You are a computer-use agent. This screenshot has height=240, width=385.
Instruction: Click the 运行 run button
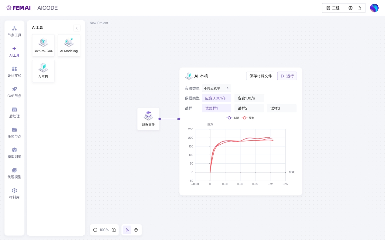(x=287, y=76)
